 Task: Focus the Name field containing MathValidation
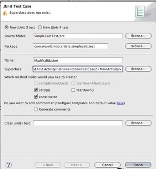[x=78, y=60]
